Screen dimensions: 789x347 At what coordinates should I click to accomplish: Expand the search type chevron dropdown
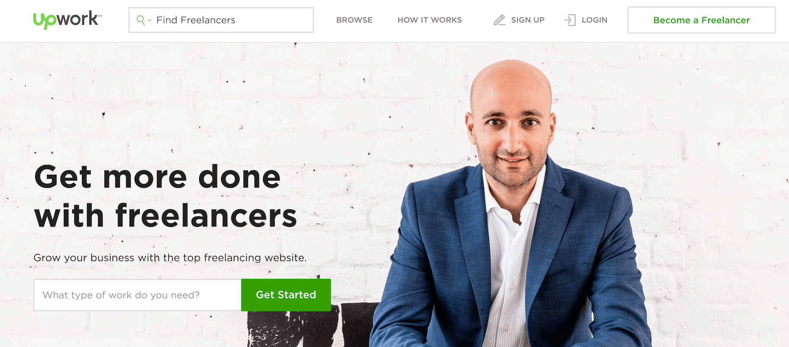coord(150,20)
